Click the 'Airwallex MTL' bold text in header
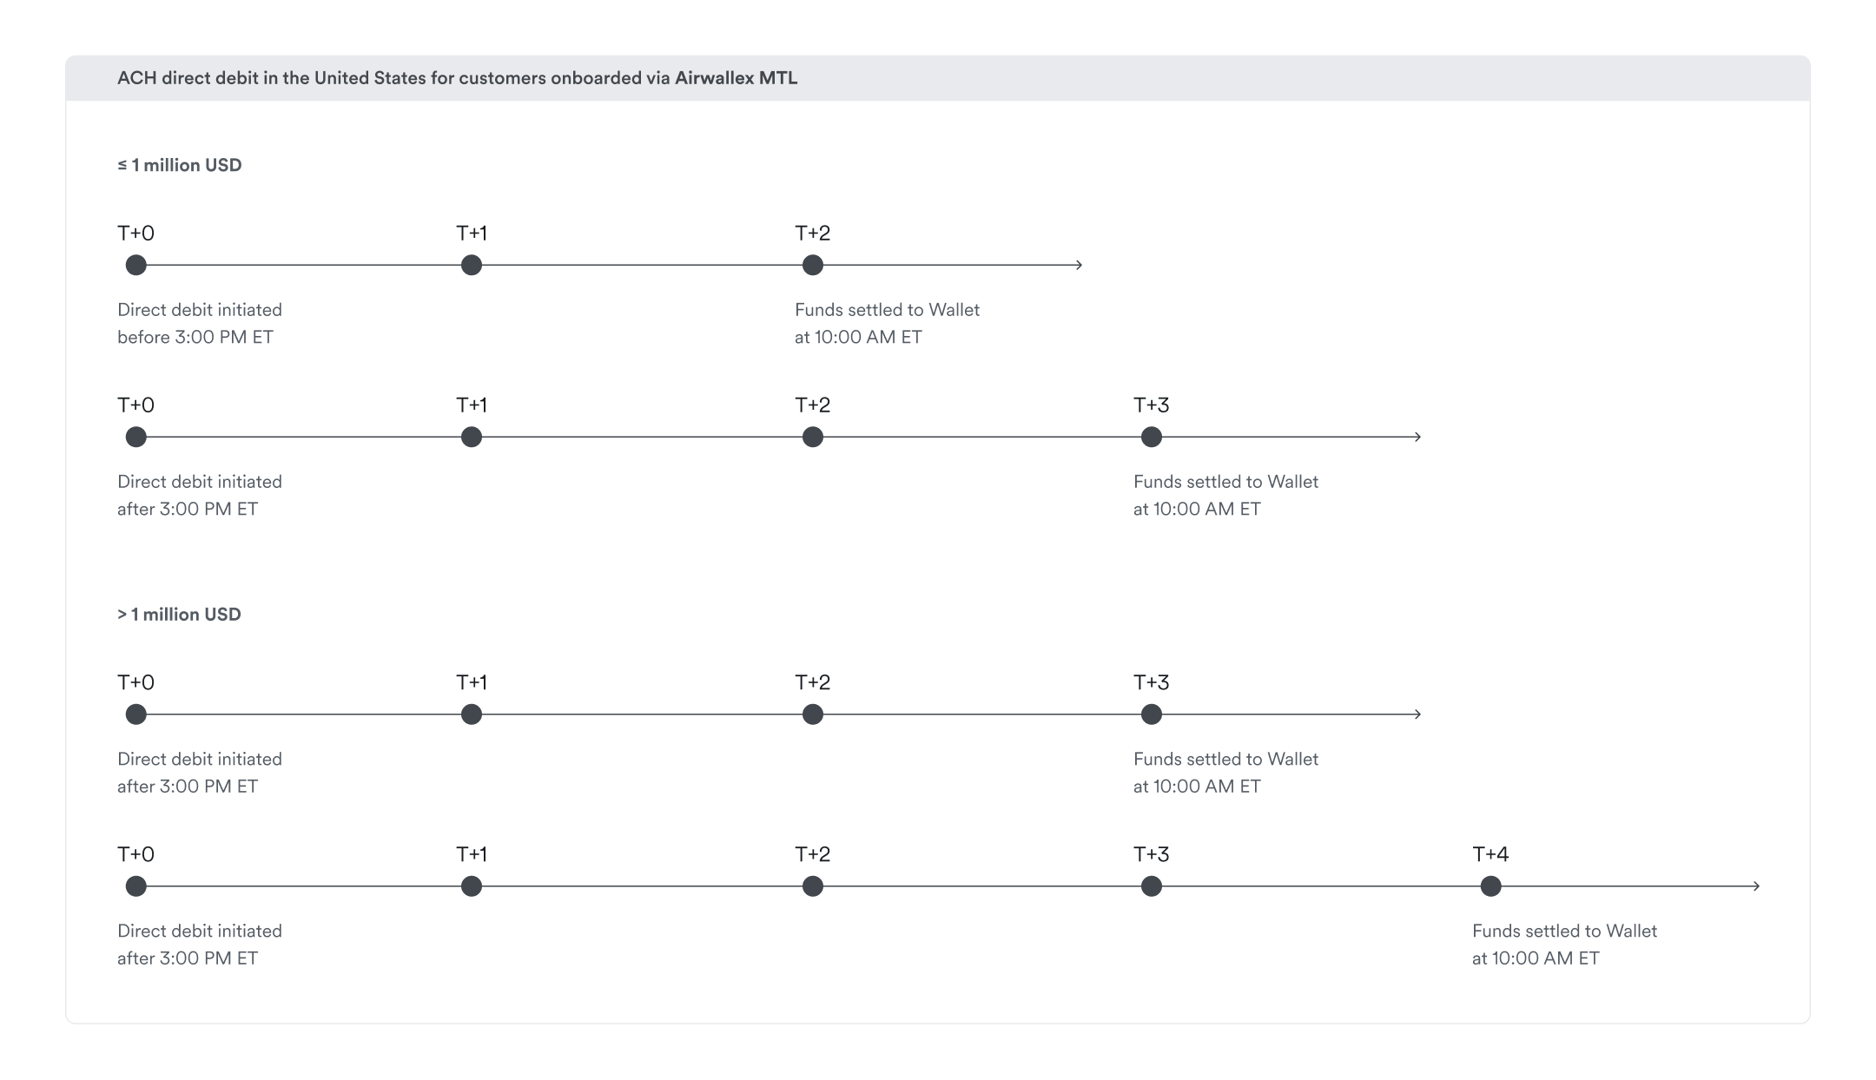 [x=736, y=78]
